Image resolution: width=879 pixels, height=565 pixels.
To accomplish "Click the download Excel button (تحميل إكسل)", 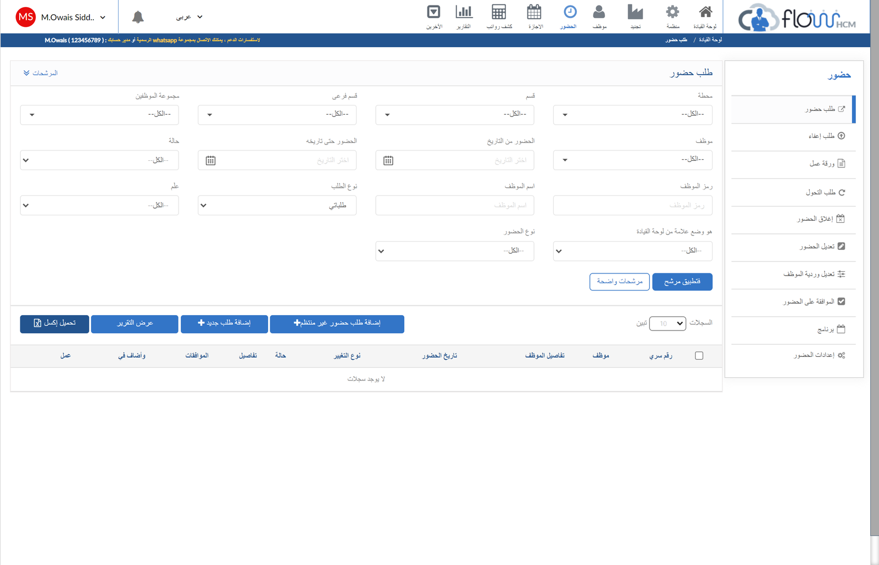I will (x=54, y=323).
